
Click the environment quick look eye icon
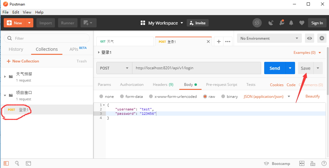[310, 38]
